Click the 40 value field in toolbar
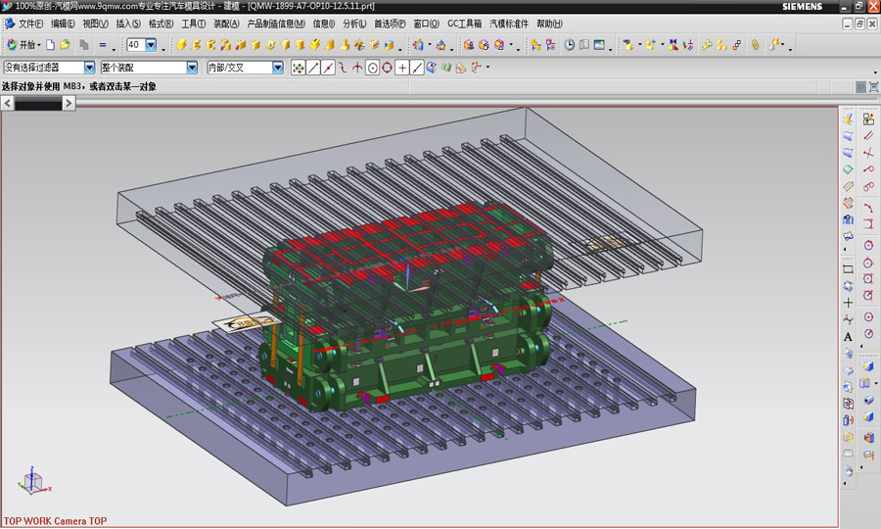 tap(135, 45)
